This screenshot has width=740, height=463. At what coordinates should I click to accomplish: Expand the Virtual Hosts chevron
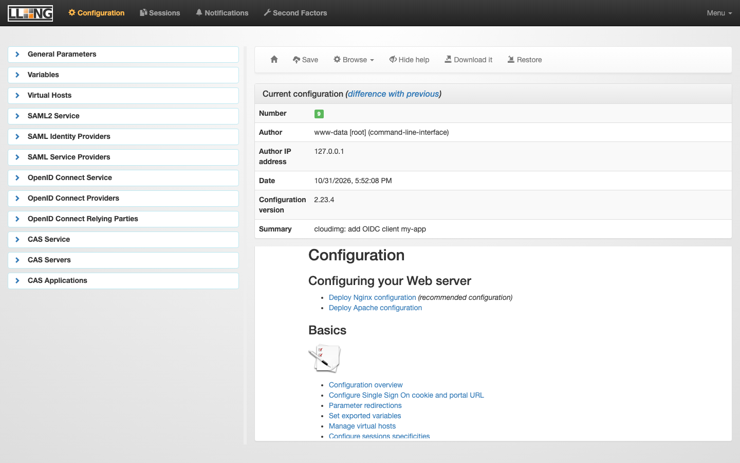[17, 95]
